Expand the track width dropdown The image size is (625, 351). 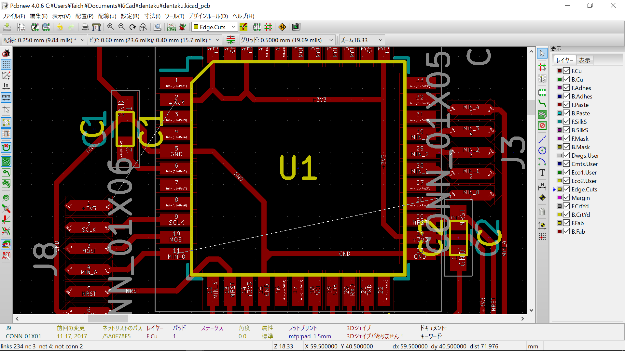click(x=83, y=40)
